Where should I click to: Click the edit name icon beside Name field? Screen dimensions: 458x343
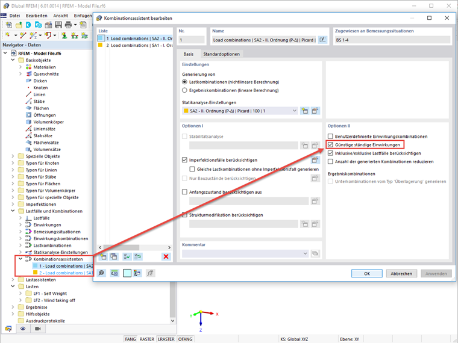click(322, 40)
